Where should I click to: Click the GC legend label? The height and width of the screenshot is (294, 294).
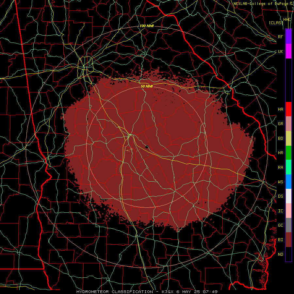click(x=281, y=225)
